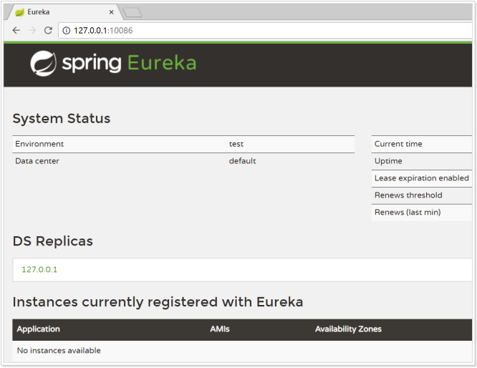Click the Environment row label

click(39, 144)
